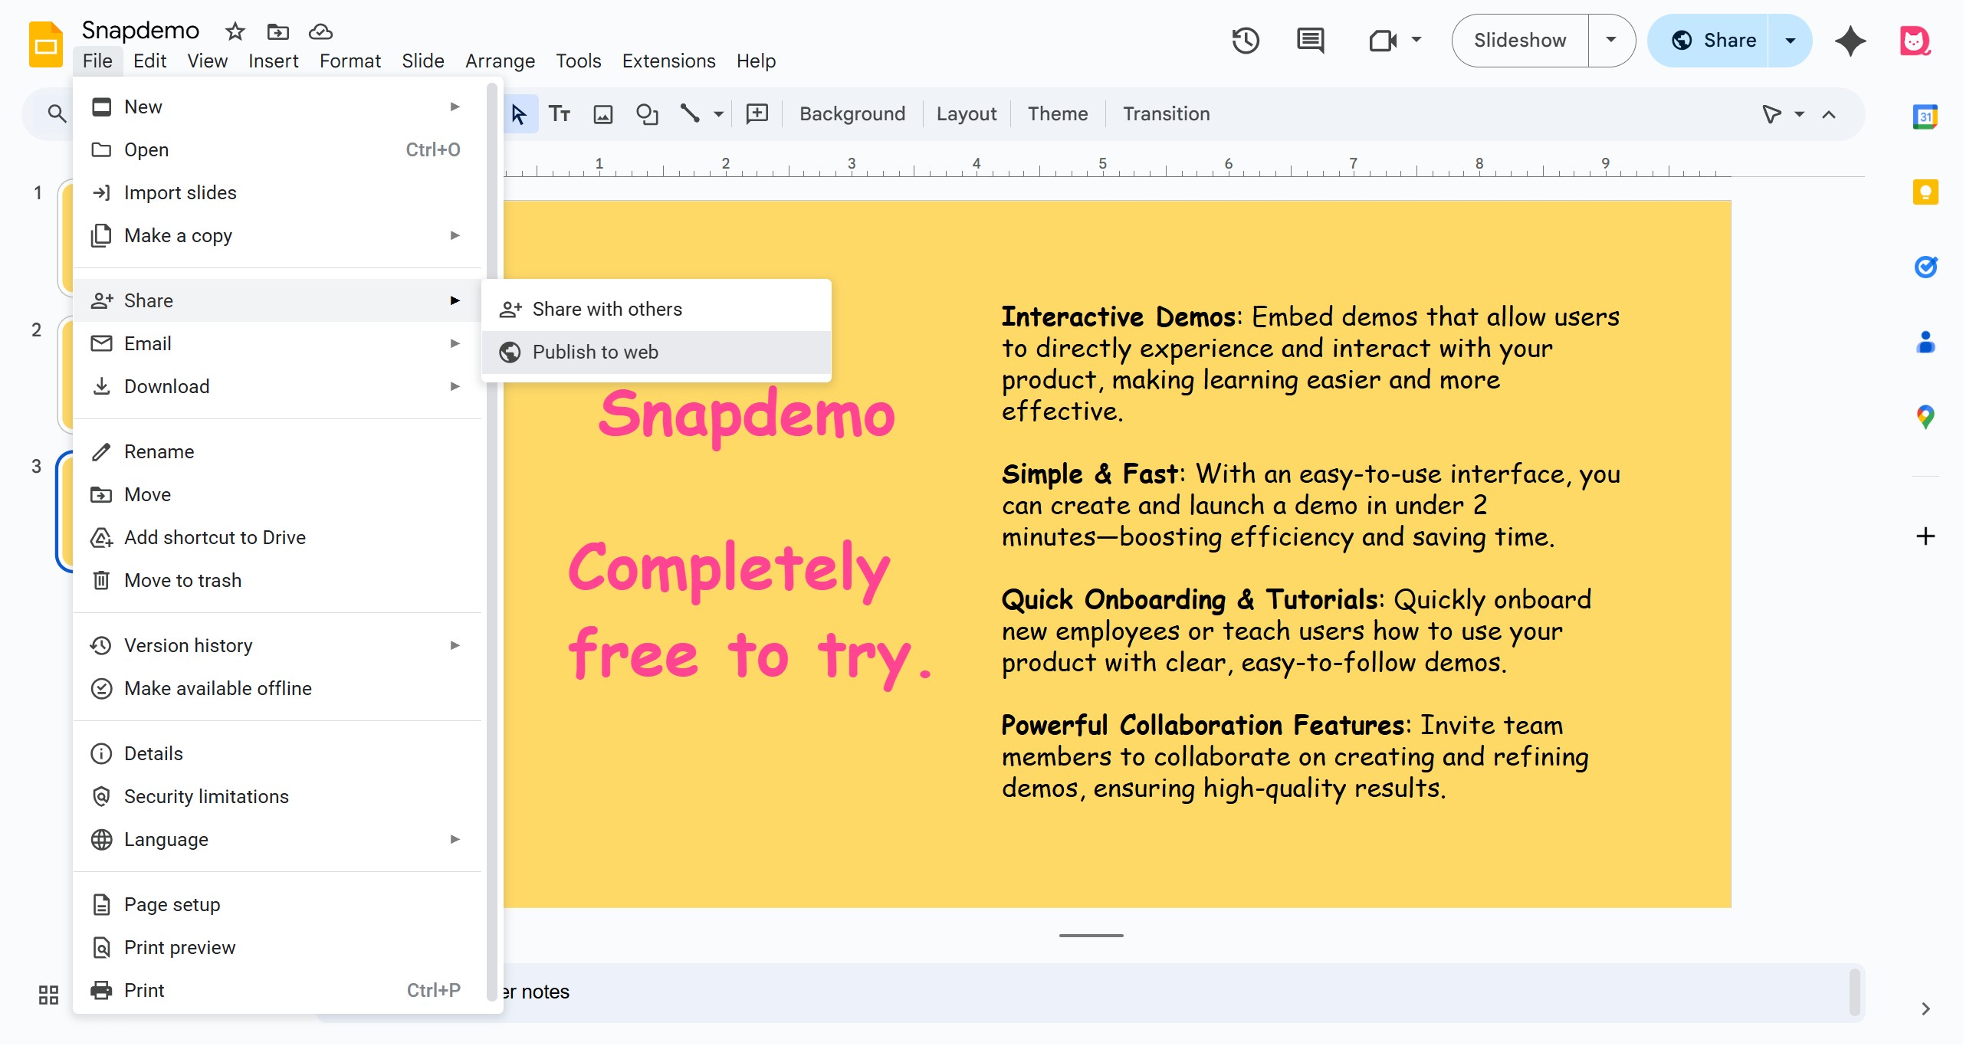Open the Gemini sparkle assistant
The height and width of the screenshot is (1046, 1963).
[x=1850, y=41]
